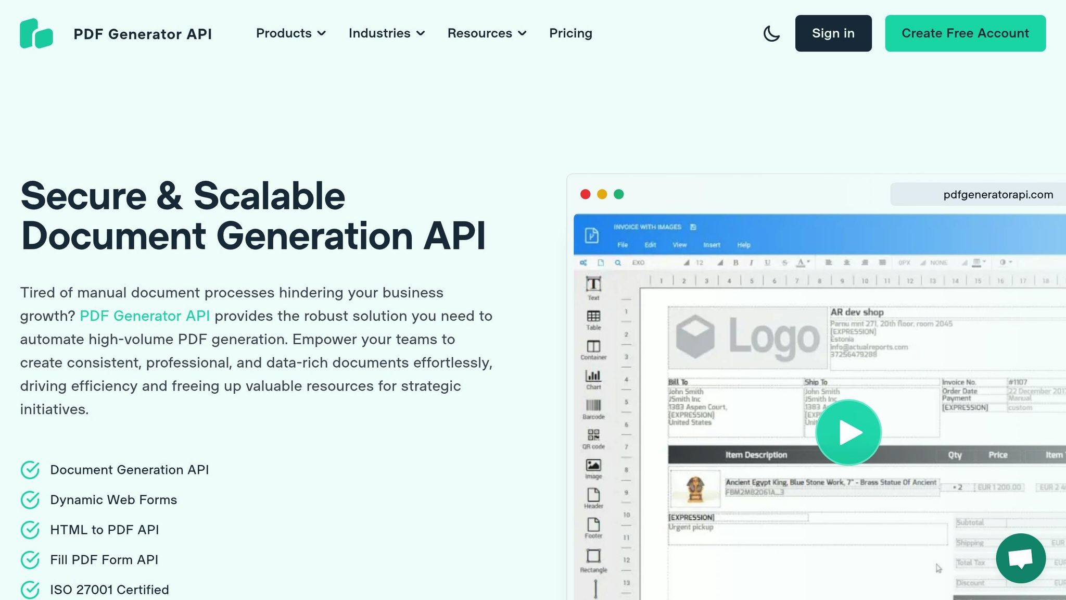Align text right in the editor toolbar

[x=865, y=262]
